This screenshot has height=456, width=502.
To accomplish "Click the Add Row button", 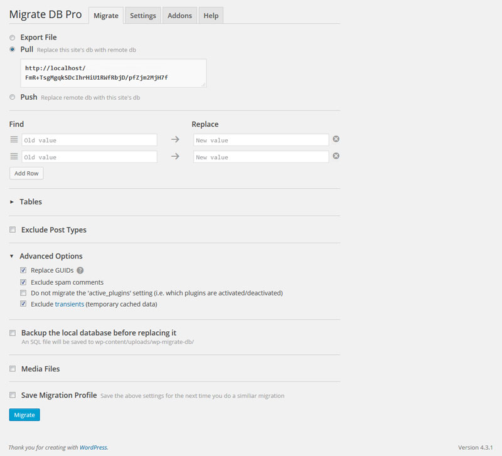I will (x=26, y=173).
